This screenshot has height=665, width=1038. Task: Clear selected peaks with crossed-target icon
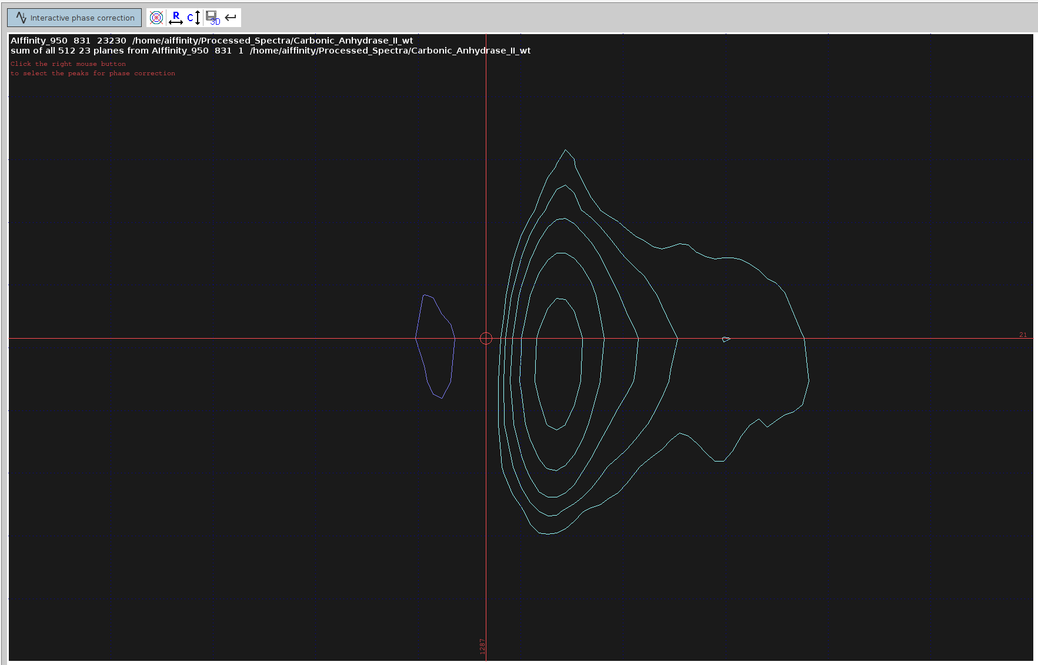coord(156,18)
